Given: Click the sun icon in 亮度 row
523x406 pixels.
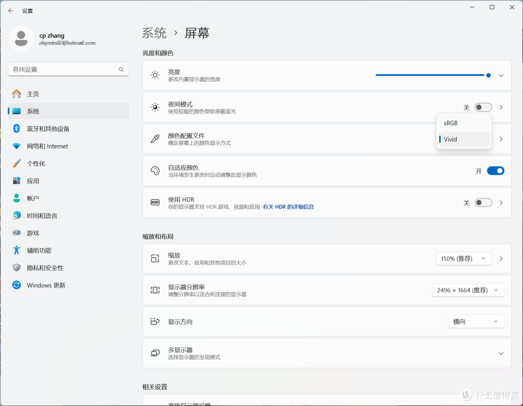Looking at the screenshot, I should click(155, 75).
